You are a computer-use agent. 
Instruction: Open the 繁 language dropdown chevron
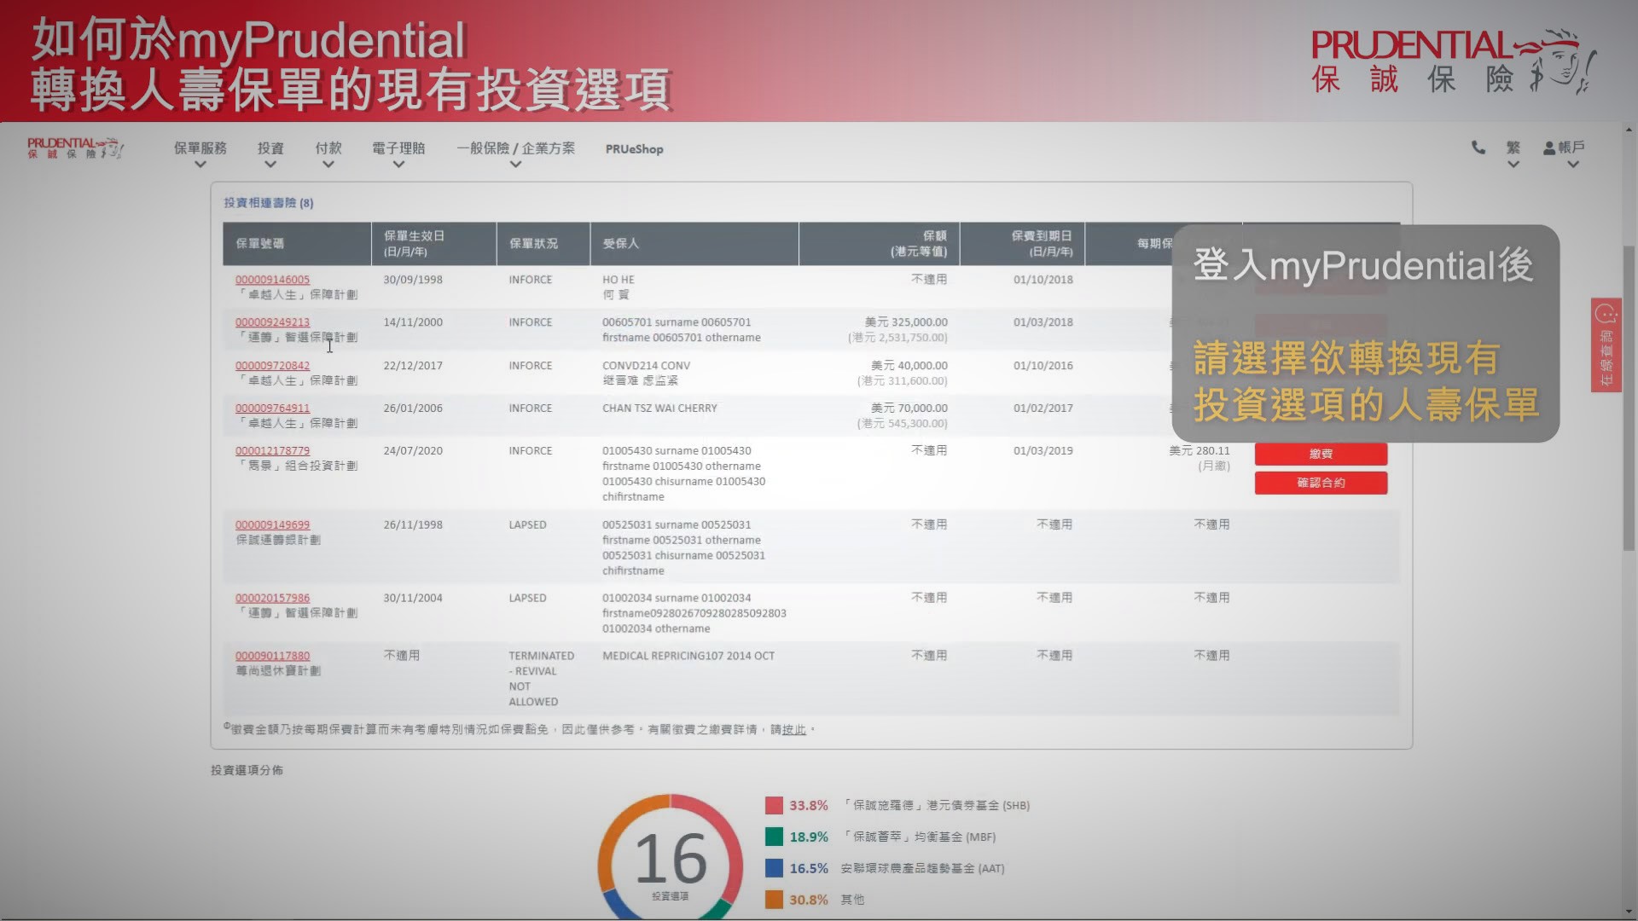tap(1513, 165)
